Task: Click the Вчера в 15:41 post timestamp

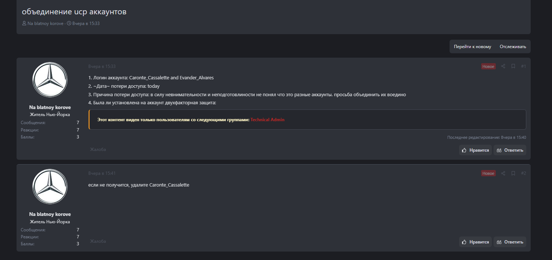Action: (102, 173)
